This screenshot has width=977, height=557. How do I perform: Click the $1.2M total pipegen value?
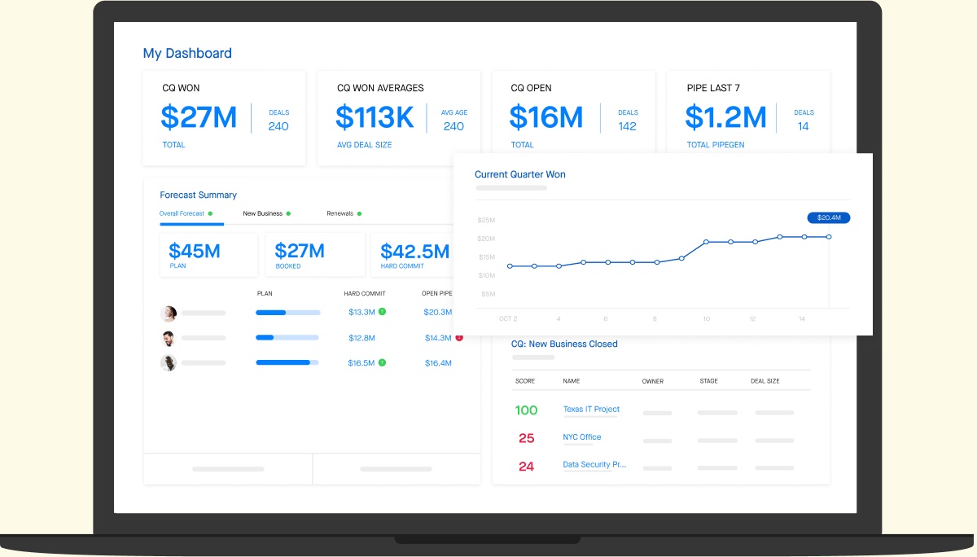(726, 118)
